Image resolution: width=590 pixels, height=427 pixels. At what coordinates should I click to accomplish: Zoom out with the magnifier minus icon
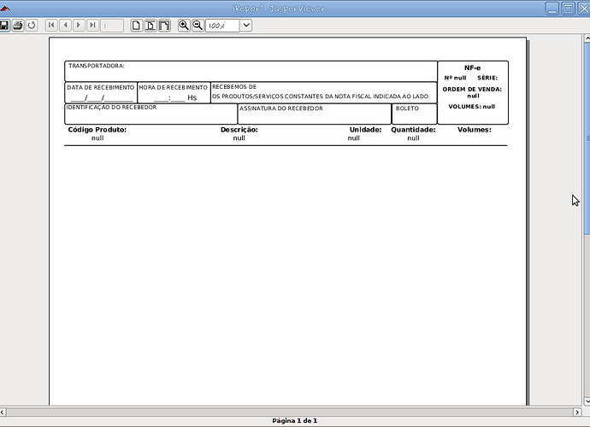(x=198, y=26)
